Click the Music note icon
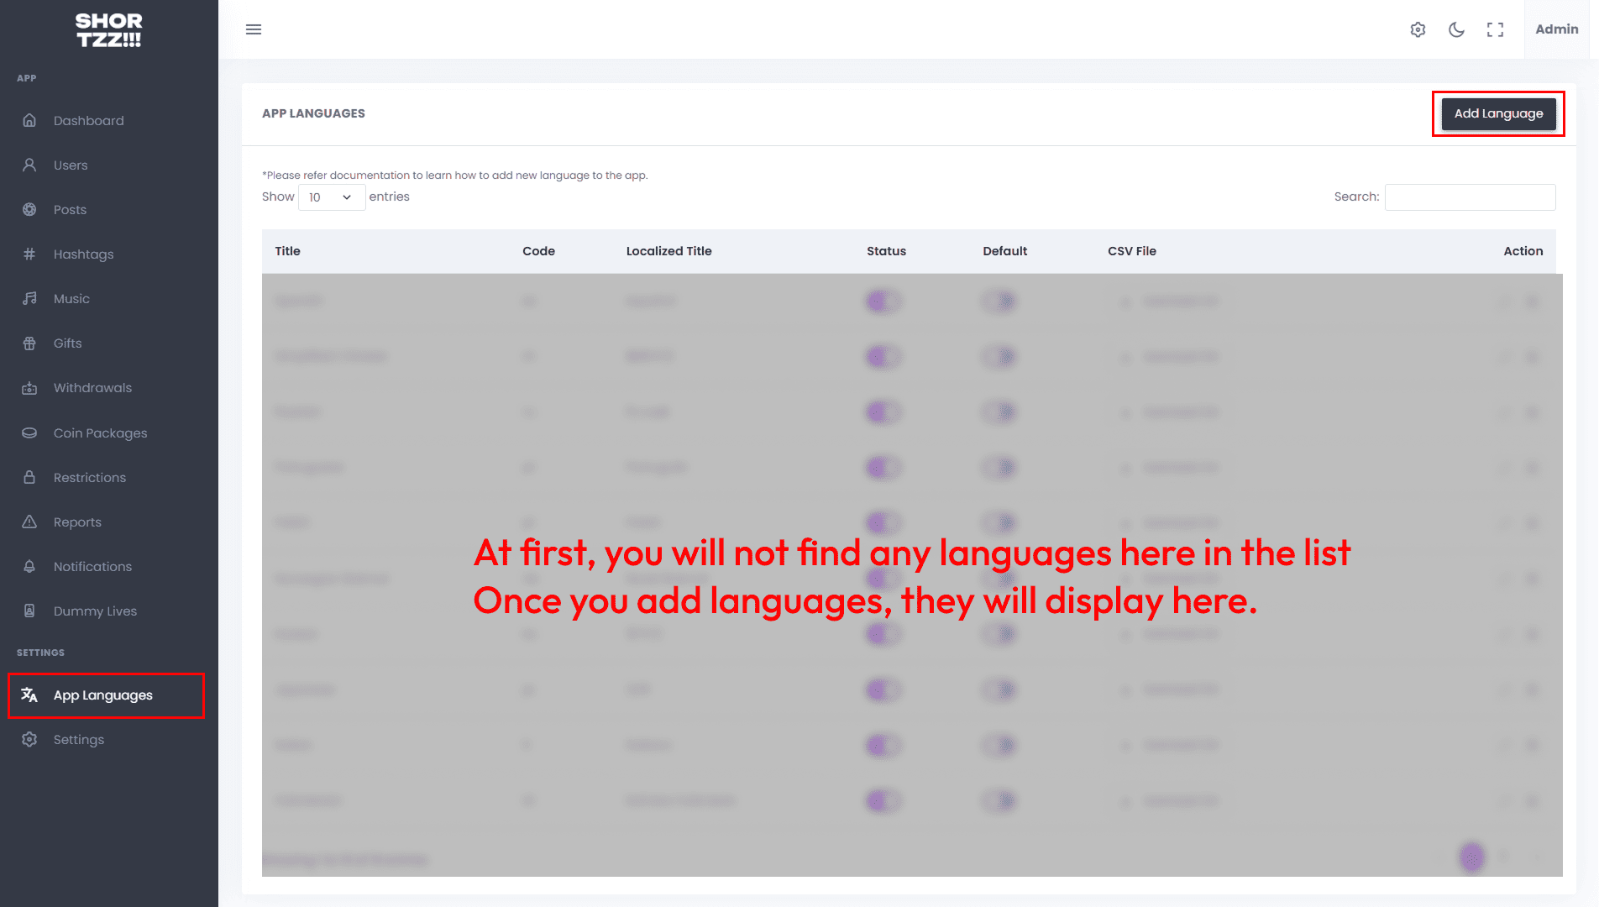This screenshot has height=907, width=1599. [29, 298]
